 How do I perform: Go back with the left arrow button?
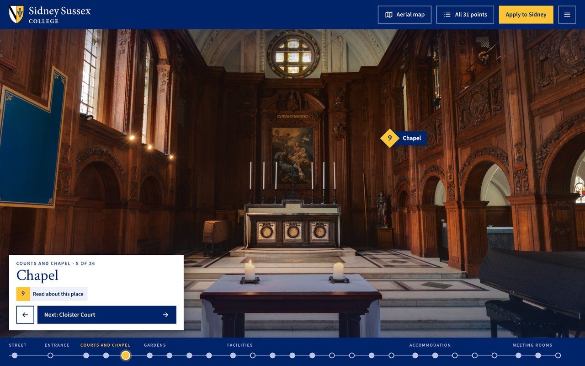coord(25,315)
